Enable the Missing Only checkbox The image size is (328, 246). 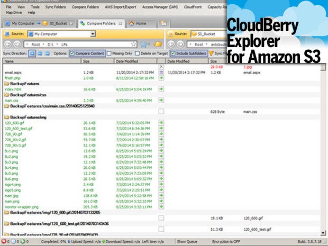[109, 53]
